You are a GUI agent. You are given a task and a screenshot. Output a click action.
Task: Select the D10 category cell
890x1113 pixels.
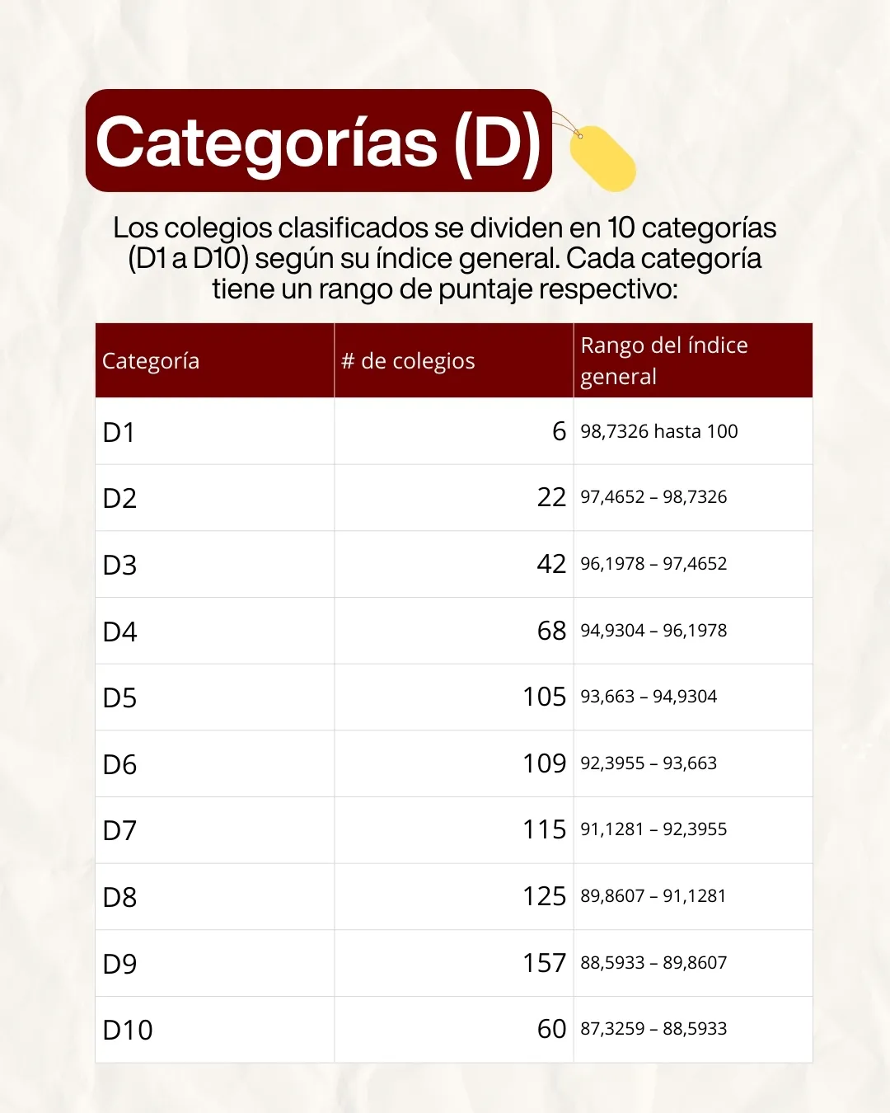tap(128, 1030)
